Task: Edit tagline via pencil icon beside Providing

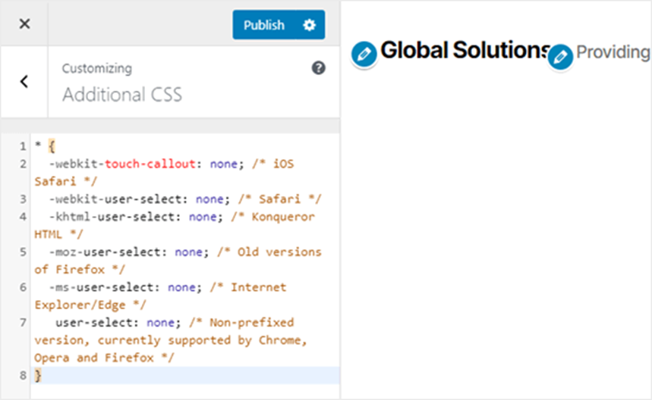Action: click(x=560, y=56)
